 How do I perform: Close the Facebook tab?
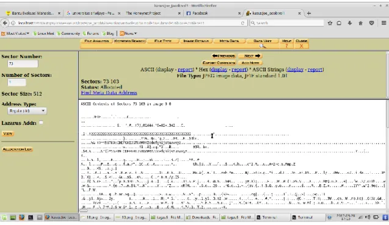click(239, 13)
